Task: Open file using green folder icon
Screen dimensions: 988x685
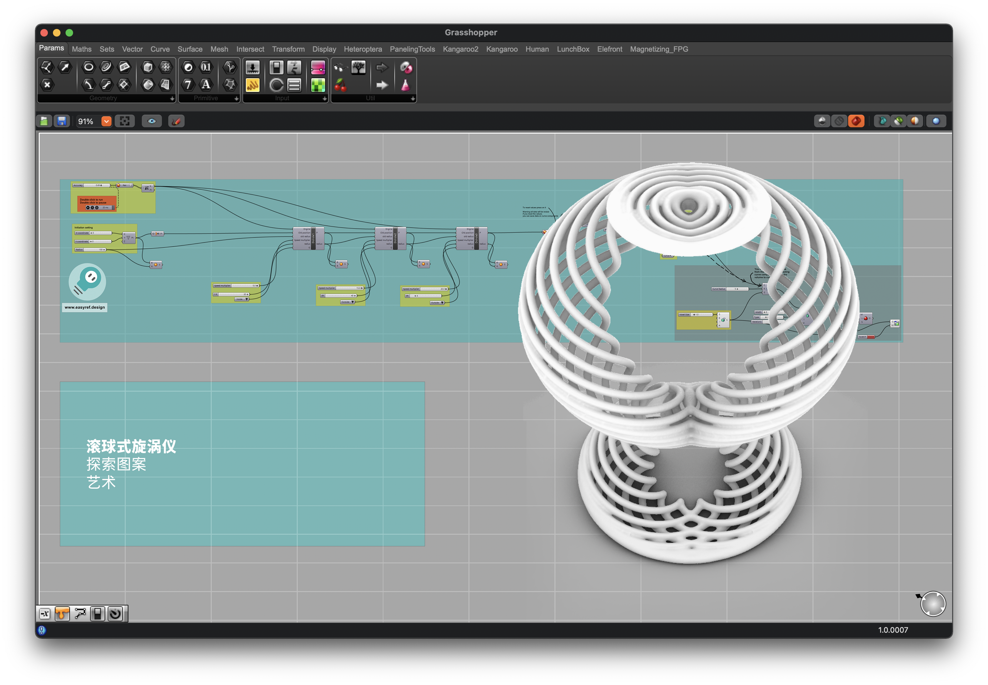Action: click(44, 121)
